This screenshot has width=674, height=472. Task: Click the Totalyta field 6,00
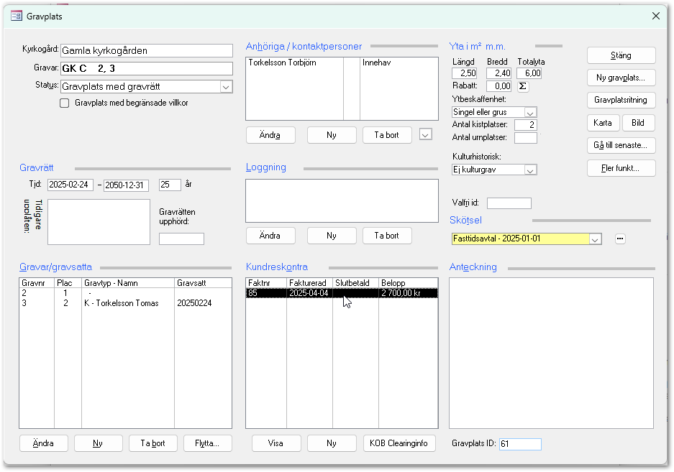tap(529, 73)
